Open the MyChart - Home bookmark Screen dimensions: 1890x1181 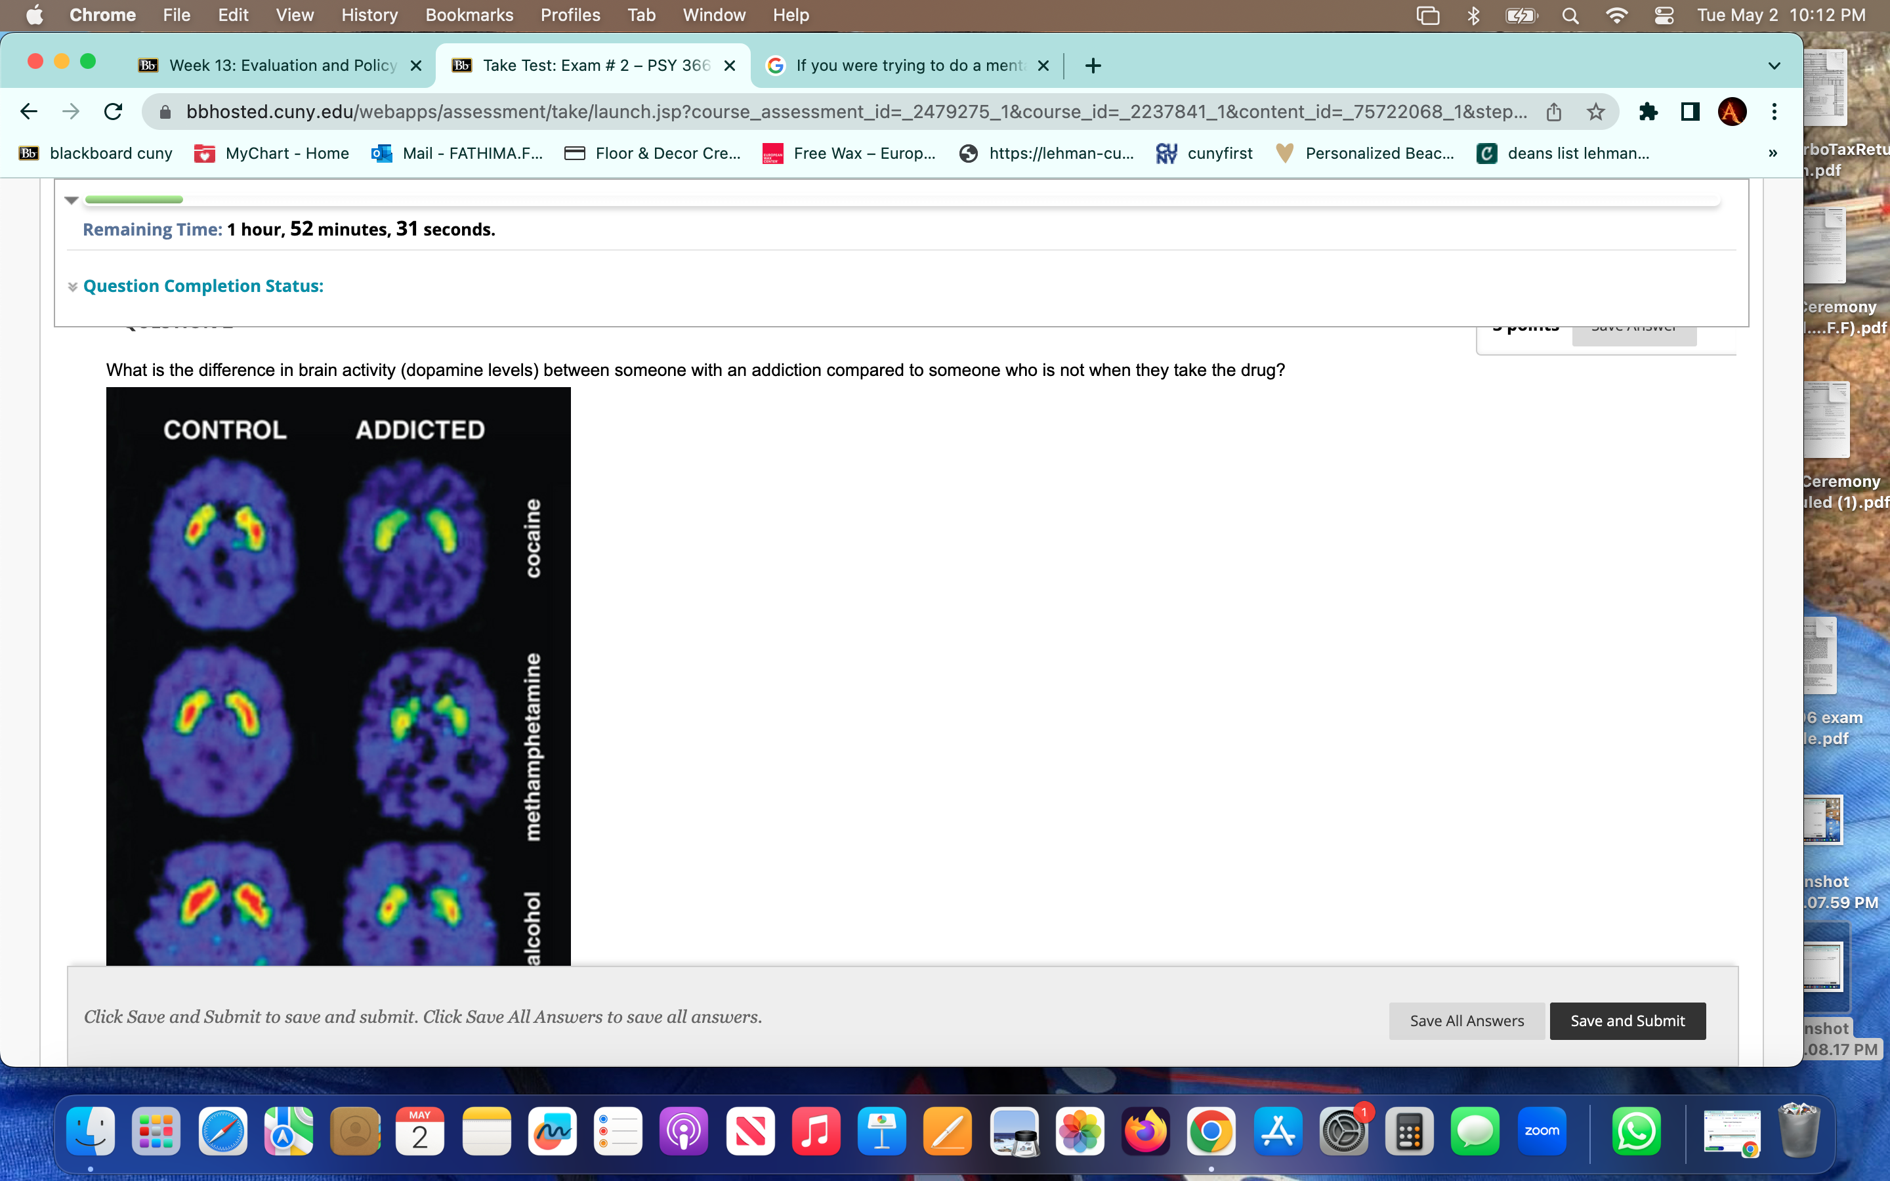pos(271,153)
